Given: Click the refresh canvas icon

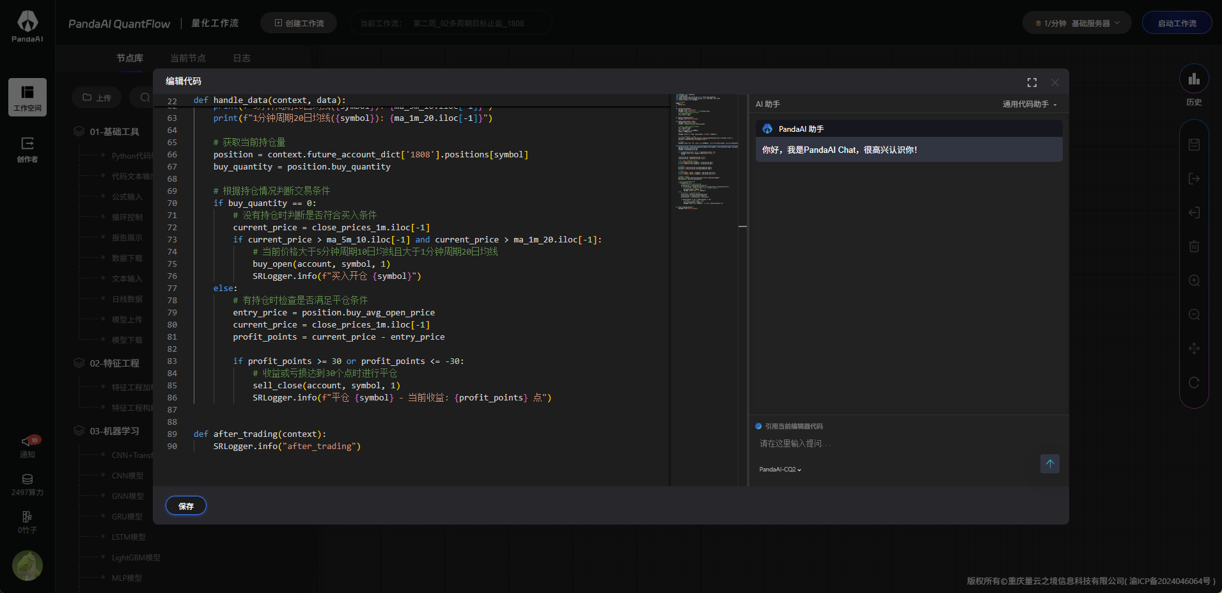Looking at the screenshot, I should 1194,383.
